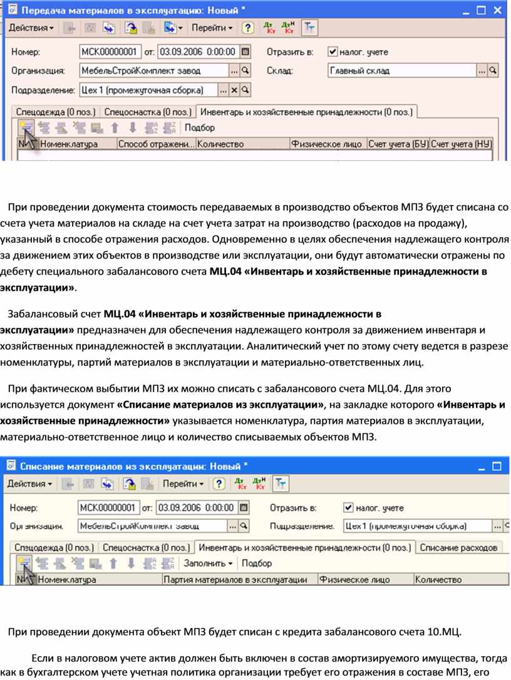Open Склад selection ellipsis button
Image resolution: width=511 pixels, height=680 pixels.
tap(482, 71)
